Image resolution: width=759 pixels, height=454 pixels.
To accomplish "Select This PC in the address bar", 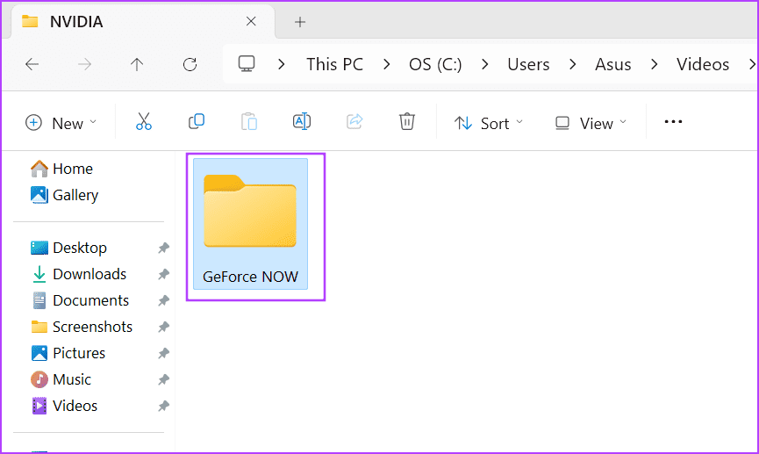I will [x=334, y=64].
